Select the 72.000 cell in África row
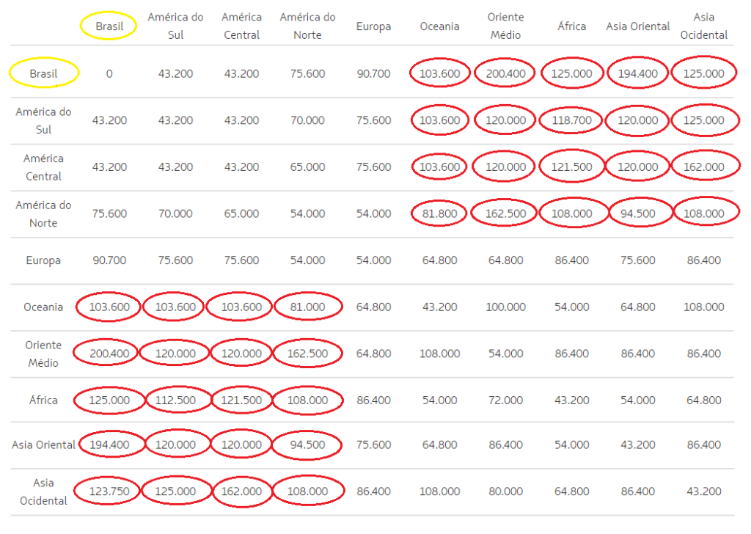 505,400
